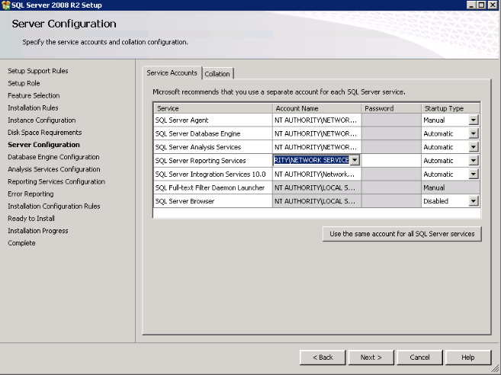The image size is (501, 375).
Task: Use the same account for all SQL Server services
Action: point(402,234)
